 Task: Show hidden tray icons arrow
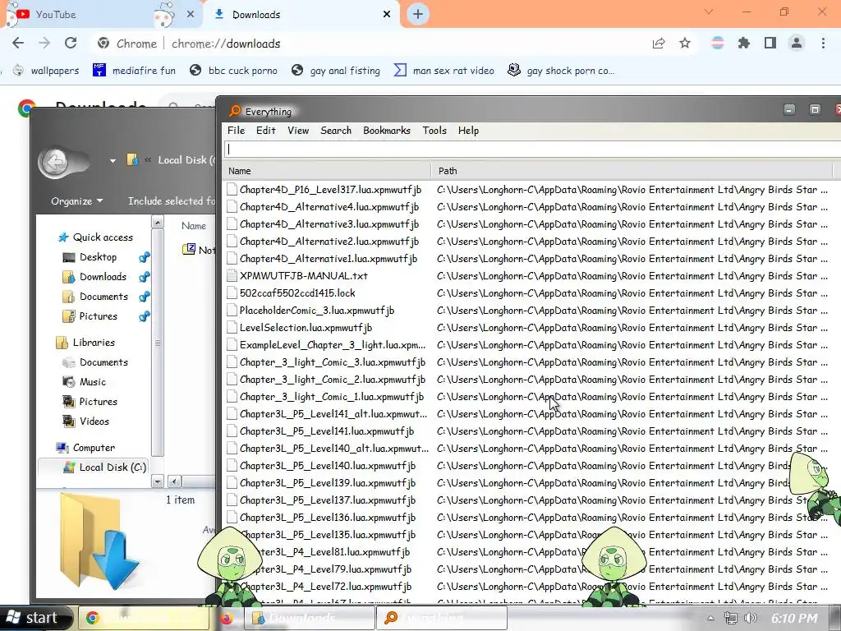coord(710,618)
